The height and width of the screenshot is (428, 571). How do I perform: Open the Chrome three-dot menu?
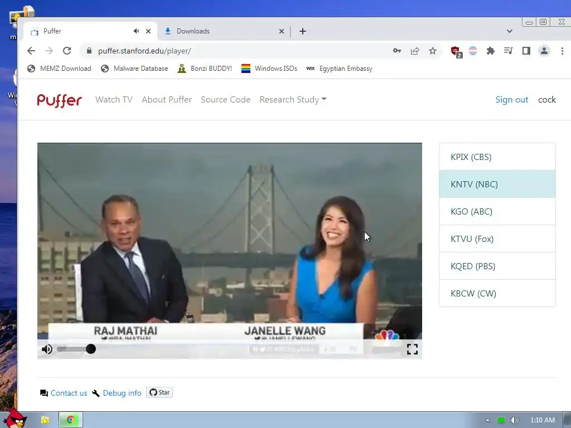coord(562,51)
